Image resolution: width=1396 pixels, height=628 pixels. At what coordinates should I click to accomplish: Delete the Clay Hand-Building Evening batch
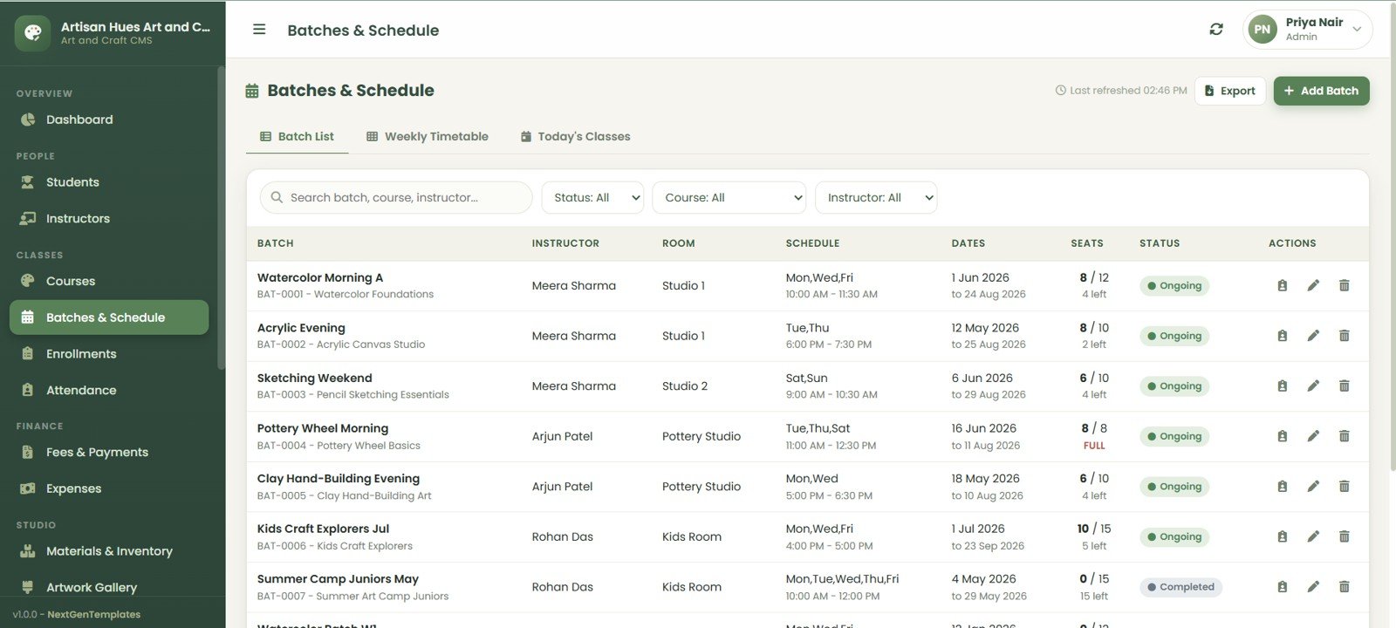pos(1344,487)
